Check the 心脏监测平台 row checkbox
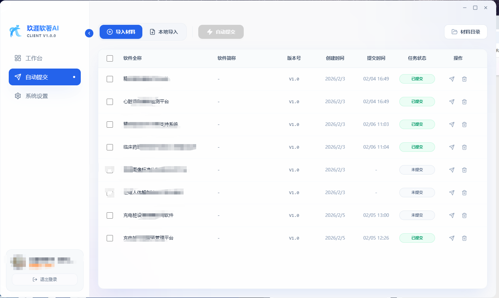This screenshot has width=499, height=298. click(109, 101)
